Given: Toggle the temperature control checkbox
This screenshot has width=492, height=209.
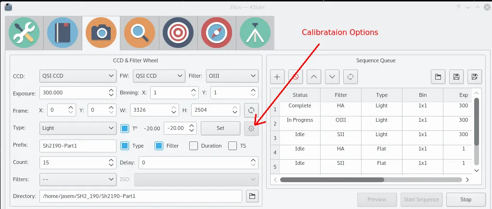Looking at the screenshot, I should (x=125, y=128).
